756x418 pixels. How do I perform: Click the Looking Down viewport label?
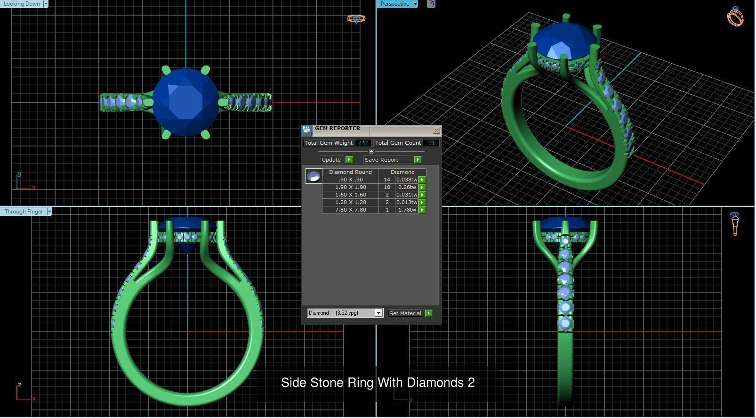(22, 4)
